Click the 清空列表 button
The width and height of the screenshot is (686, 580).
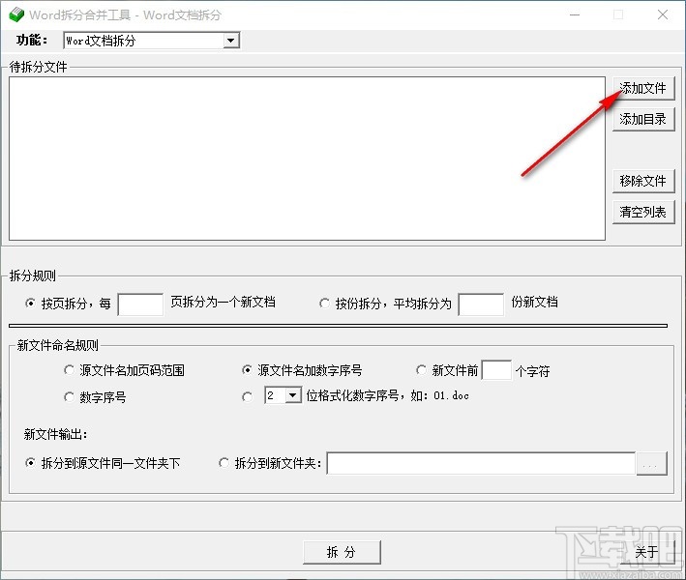[643, 212]
